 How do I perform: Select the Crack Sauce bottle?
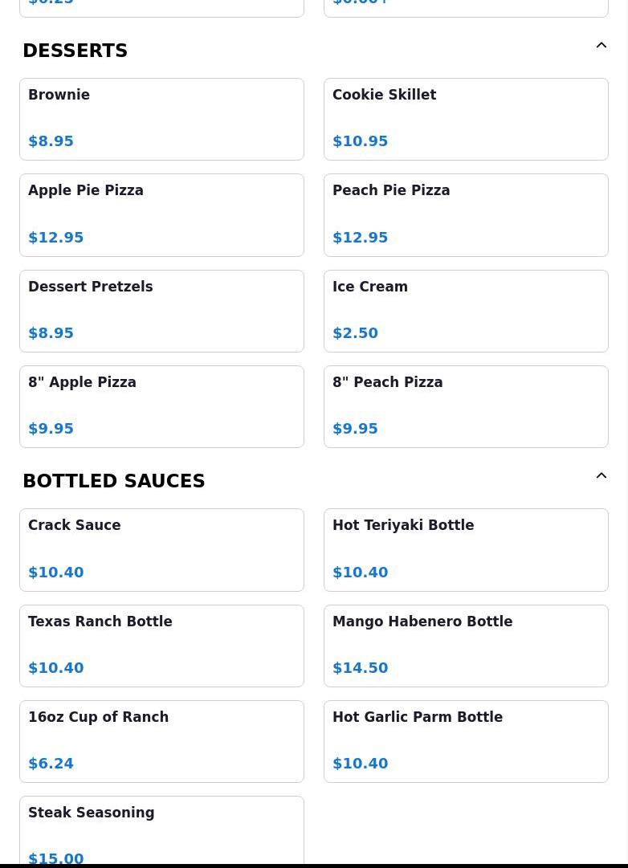[x=161, y=549]
